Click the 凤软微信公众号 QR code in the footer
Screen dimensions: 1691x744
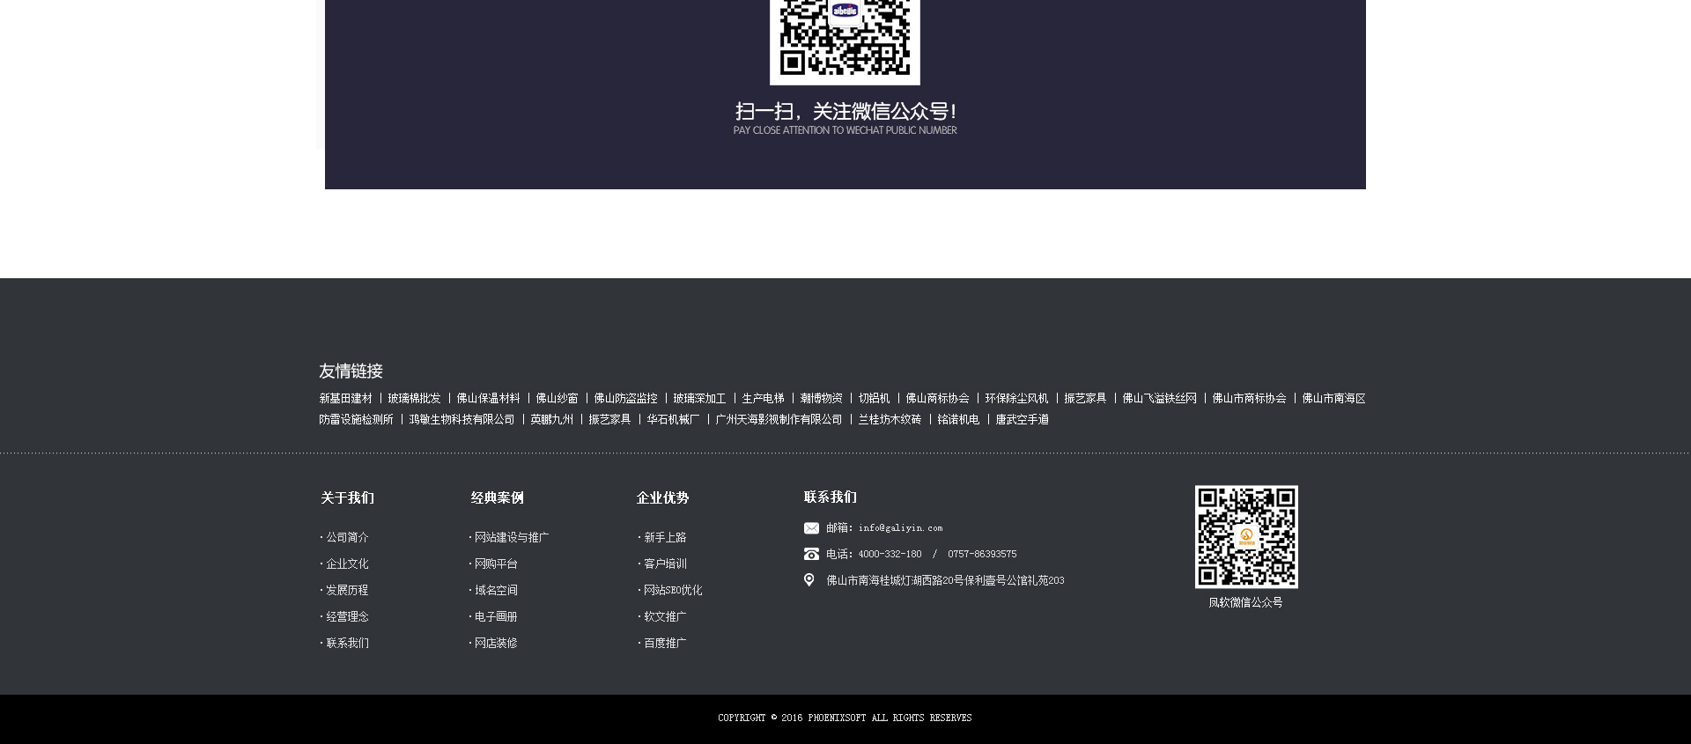[1245, 537]
